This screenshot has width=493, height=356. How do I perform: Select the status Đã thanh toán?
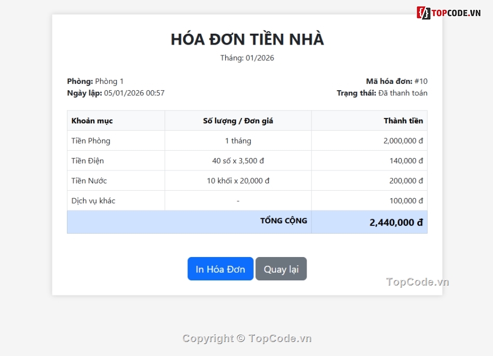[x=403, y=93]
